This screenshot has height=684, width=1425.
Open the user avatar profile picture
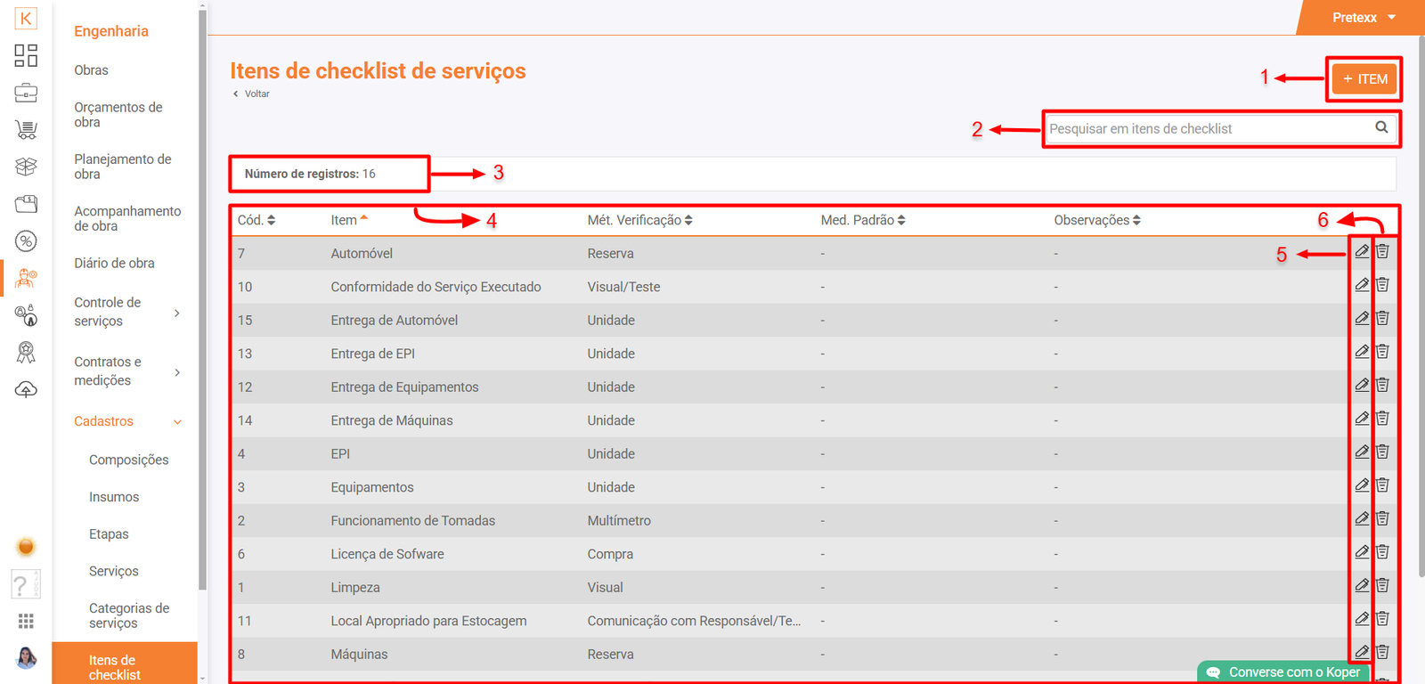click(x=26, y=658)
